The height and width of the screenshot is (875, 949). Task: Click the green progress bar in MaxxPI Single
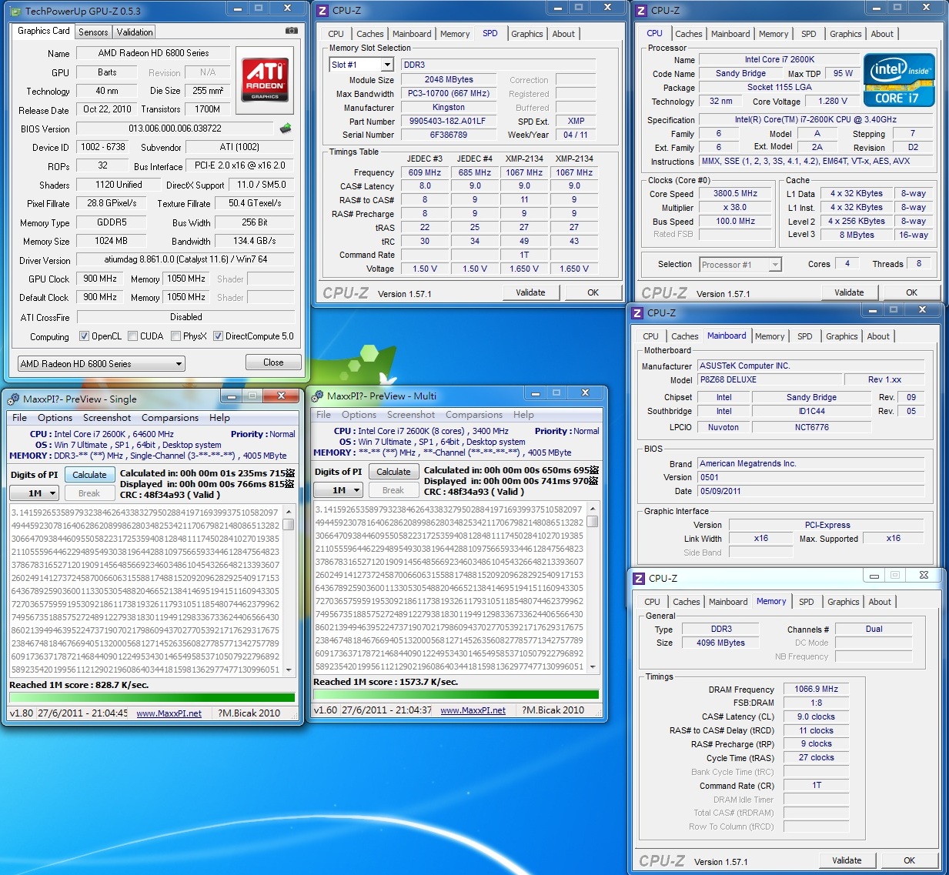[x=152, y=697]
